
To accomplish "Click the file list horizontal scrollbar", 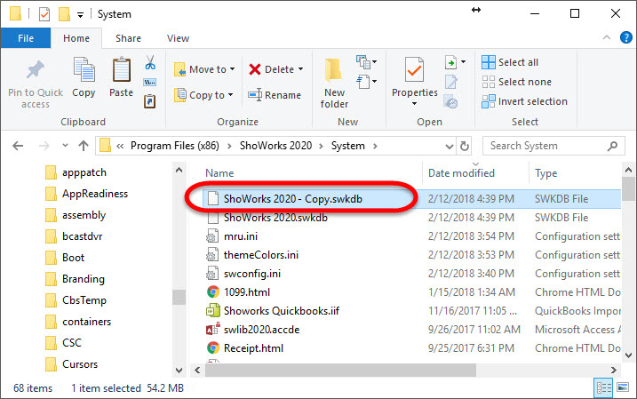I will coord(340,371).
